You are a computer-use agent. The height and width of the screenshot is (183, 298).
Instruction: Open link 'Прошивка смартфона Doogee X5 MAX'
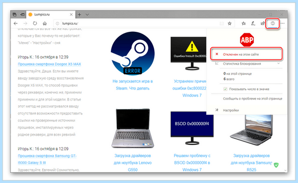click(49, 64)
